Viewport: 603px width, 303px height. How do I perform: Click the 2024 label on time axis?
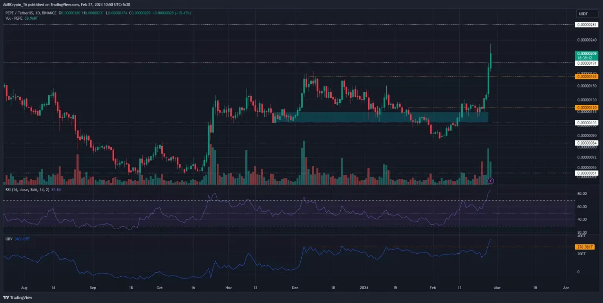coord(365,287)
